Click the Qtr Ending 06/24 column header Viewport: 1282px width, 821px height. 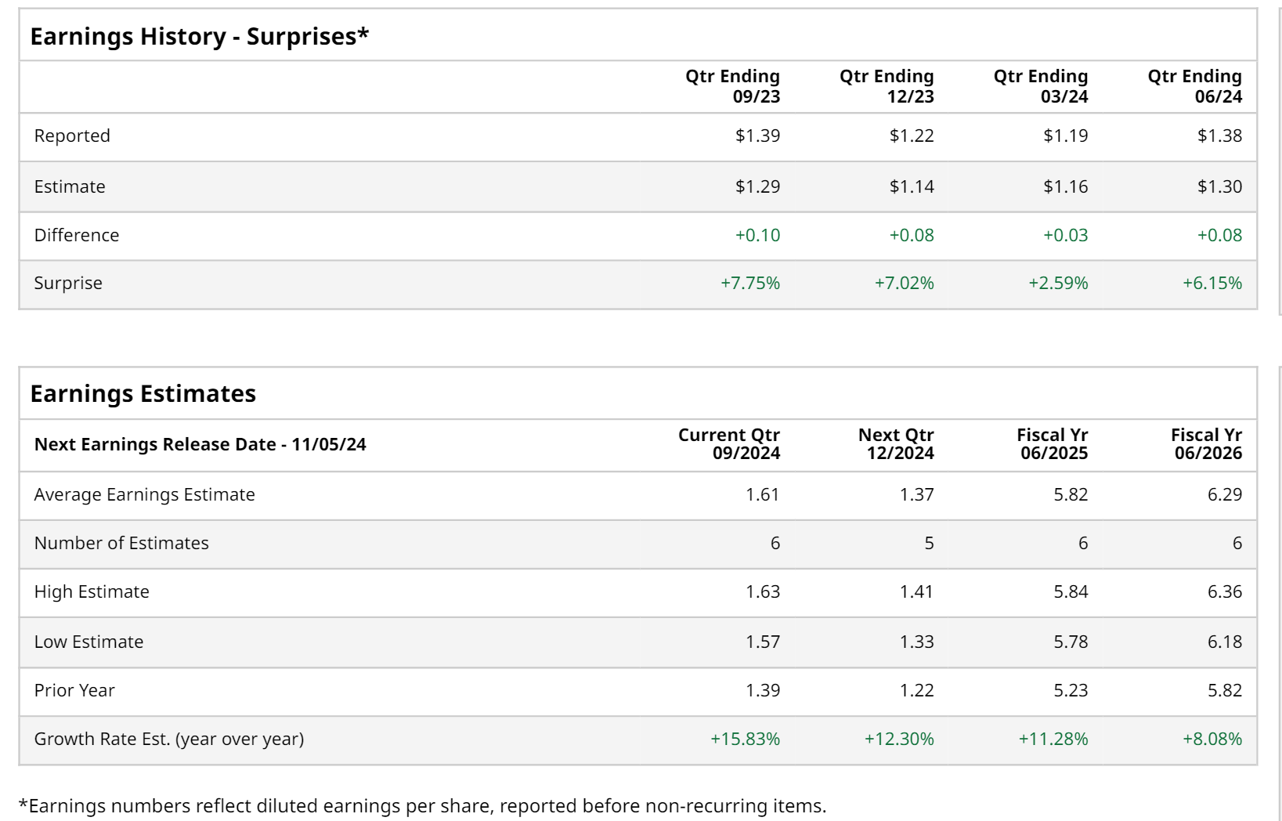(1194, 86)
